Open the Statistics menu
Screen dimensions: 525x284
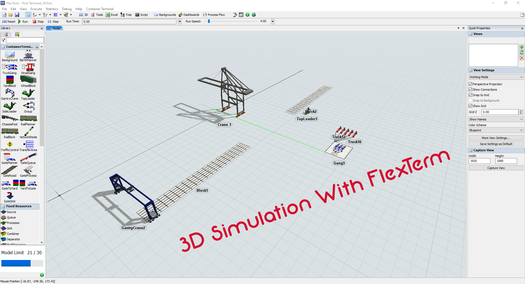point(52,9)
